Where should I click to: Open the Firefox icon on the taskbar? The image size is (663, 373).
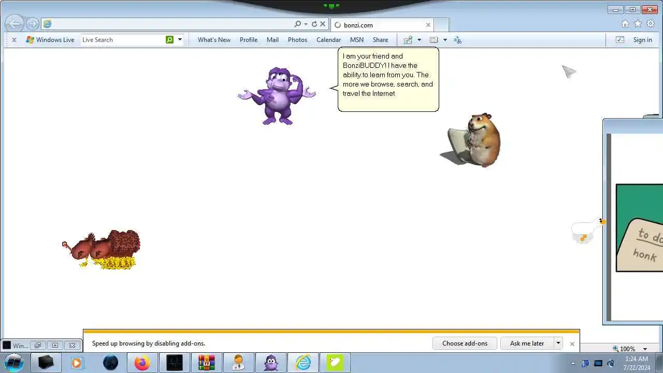tap(141, 363)
